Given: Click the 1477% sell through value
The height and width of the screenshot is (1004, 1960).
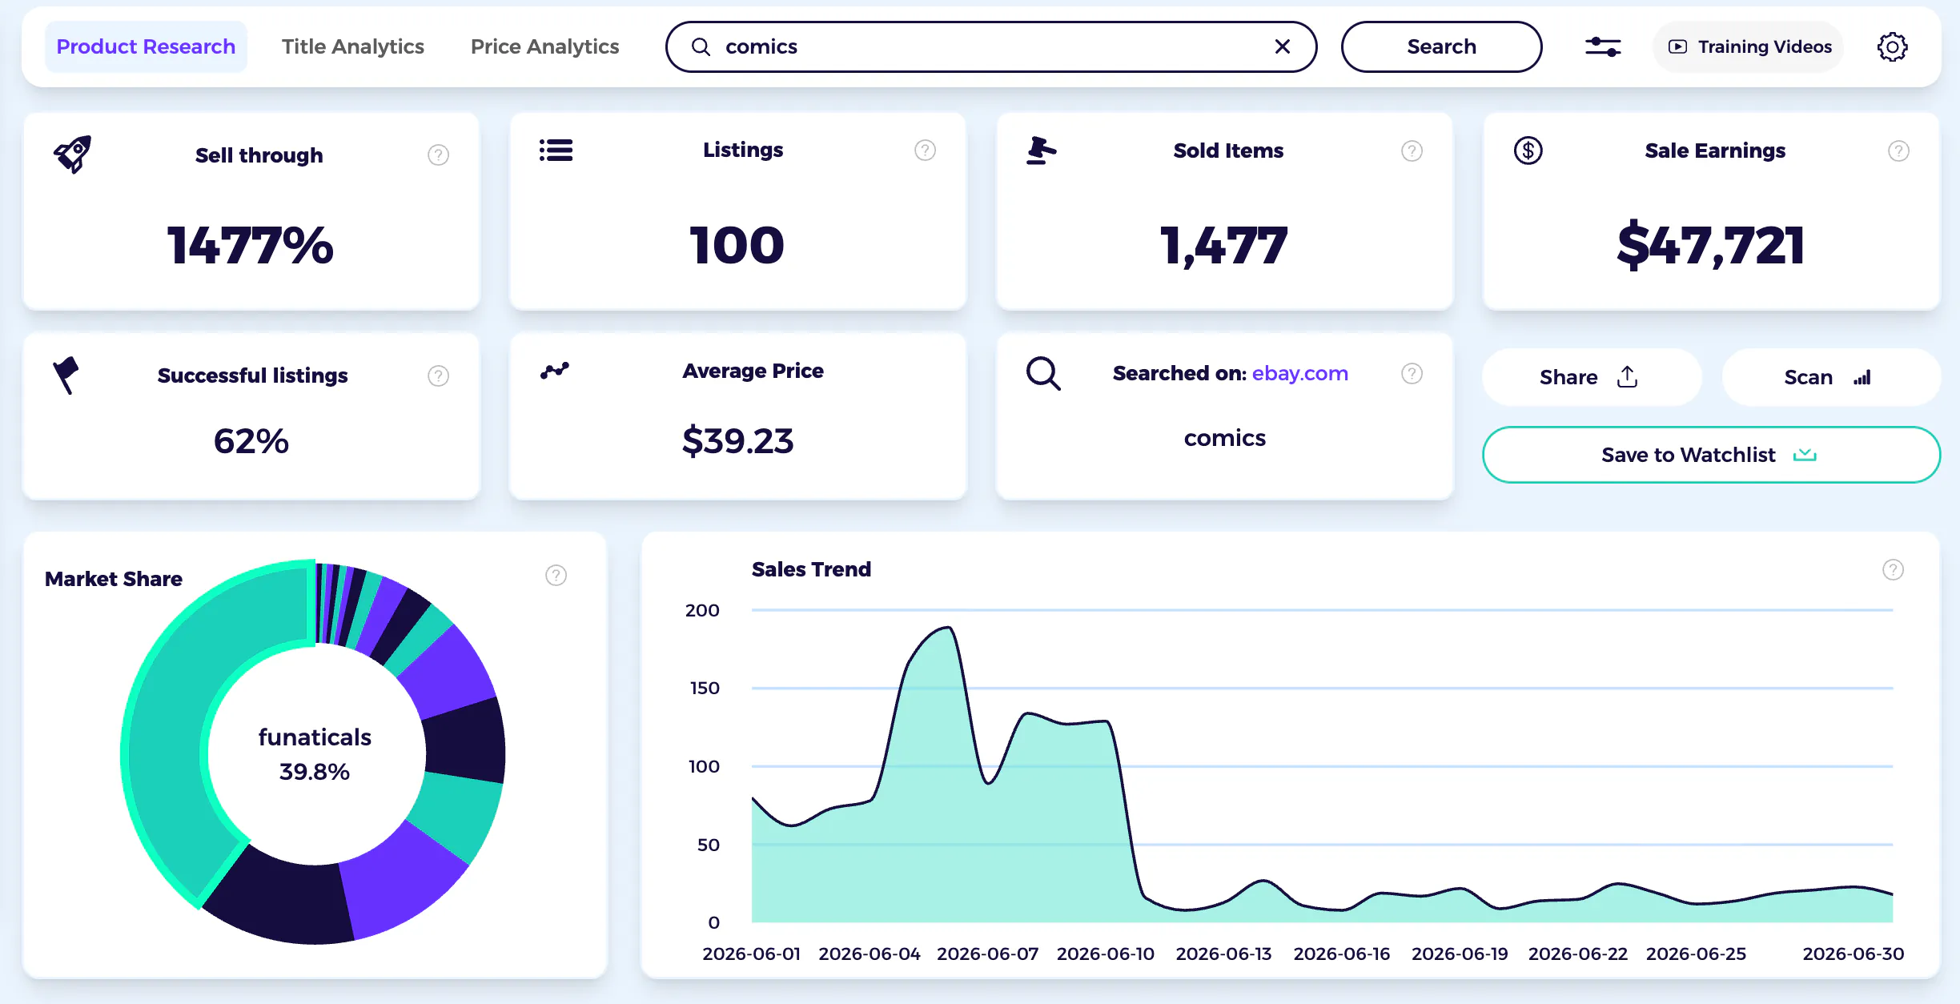Looking at the screenshot, I should [250, 244].
